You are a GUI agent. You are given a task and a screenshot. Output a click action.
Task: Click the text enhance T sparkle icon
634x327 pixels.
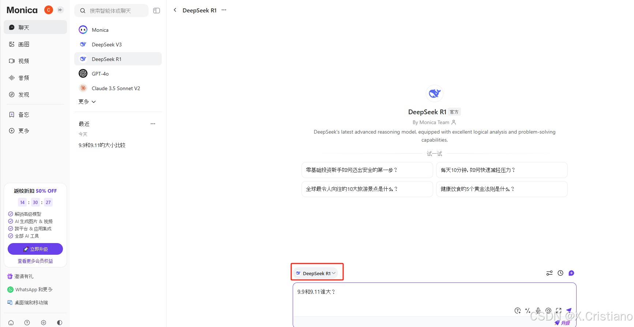click(518, 311)
